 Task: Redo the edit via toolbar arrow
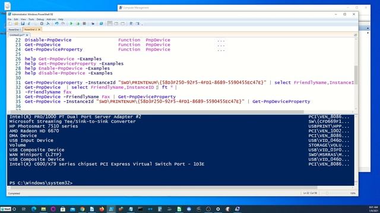tap(63, 24)
